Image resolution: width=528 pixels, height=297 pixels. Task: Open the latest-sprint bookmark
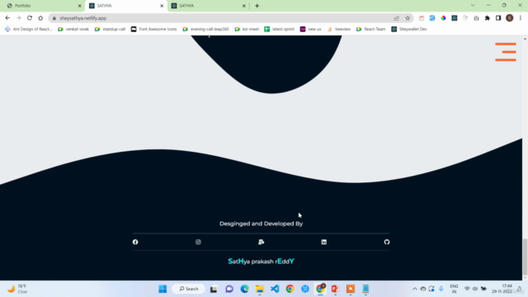280,30
